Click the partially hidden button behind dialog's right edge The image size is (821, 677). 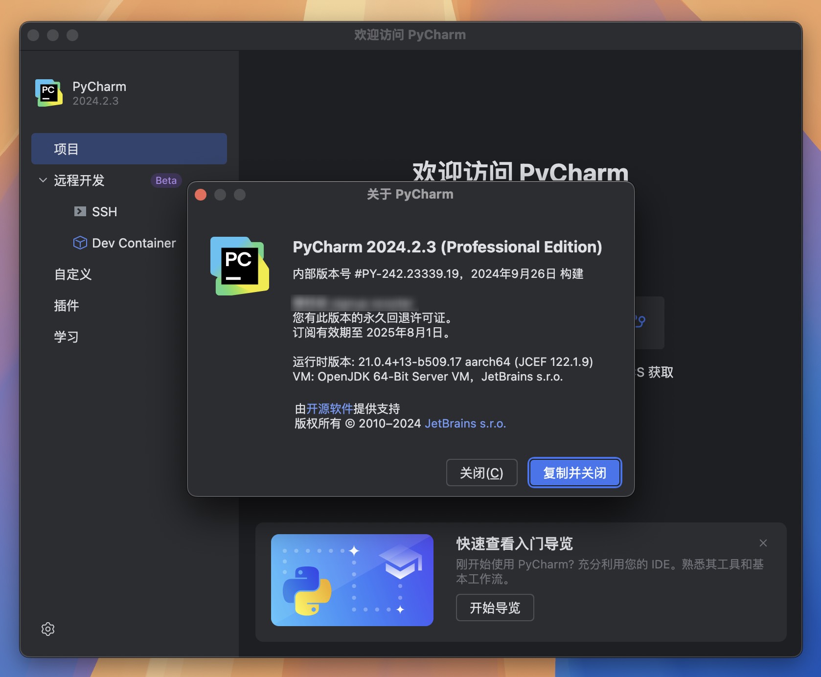649,323
